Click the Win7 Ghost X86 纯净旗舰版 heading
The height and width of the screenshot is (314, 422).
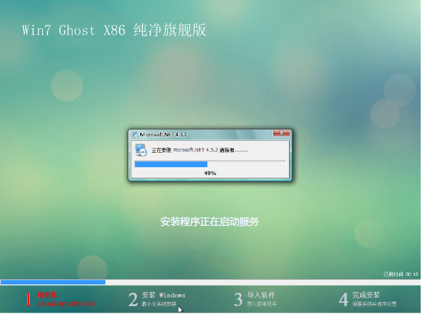click(x=109, y=31)
